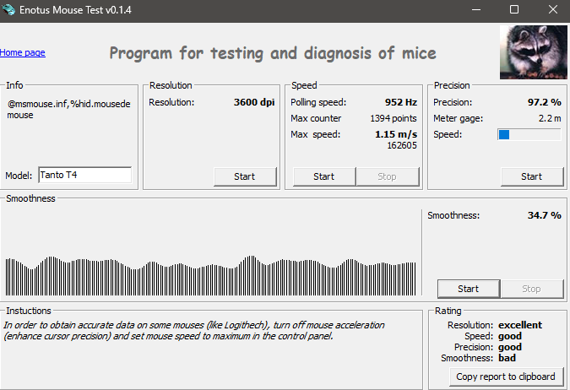Click the Precision rating 'good'

(x=510, y=347)
